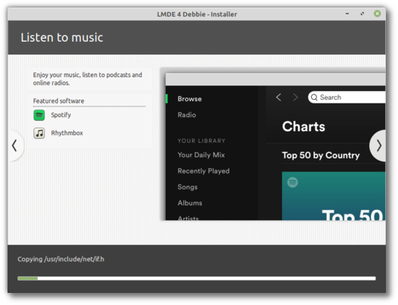
Task: Click the YOUR LIBRARY section label
Action: tap(201, 141)
